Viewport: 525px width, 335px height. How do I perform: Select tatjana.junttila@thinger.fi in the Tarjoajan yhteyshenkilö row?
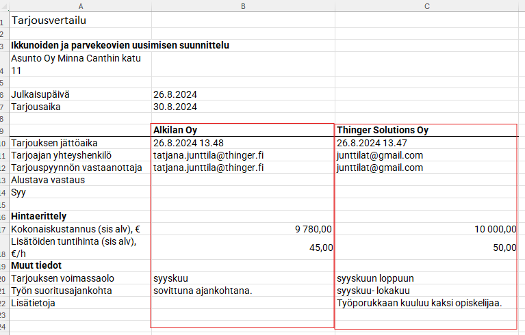pos(243,155)
